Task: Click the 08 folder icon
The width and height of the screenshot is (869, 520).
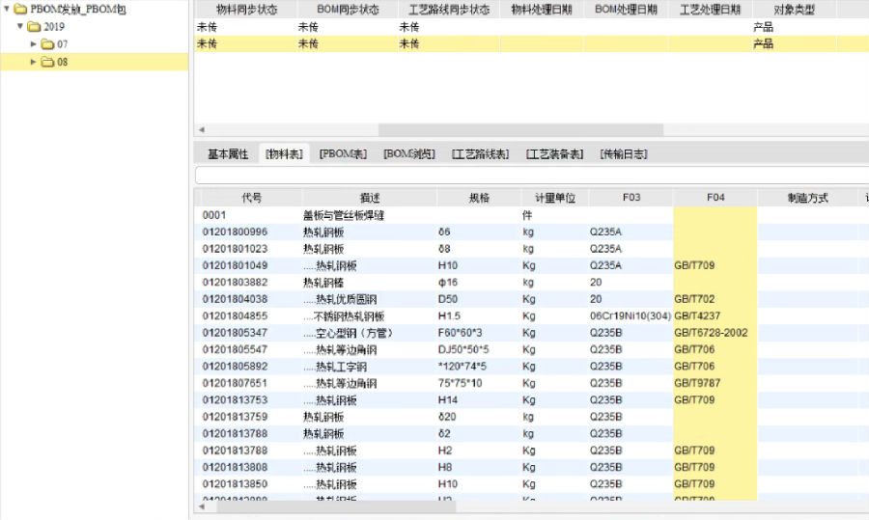Action: click(x=46, y=62)
